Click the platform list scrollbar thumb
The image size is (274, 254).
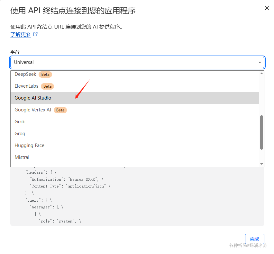(x=261, y=132)
